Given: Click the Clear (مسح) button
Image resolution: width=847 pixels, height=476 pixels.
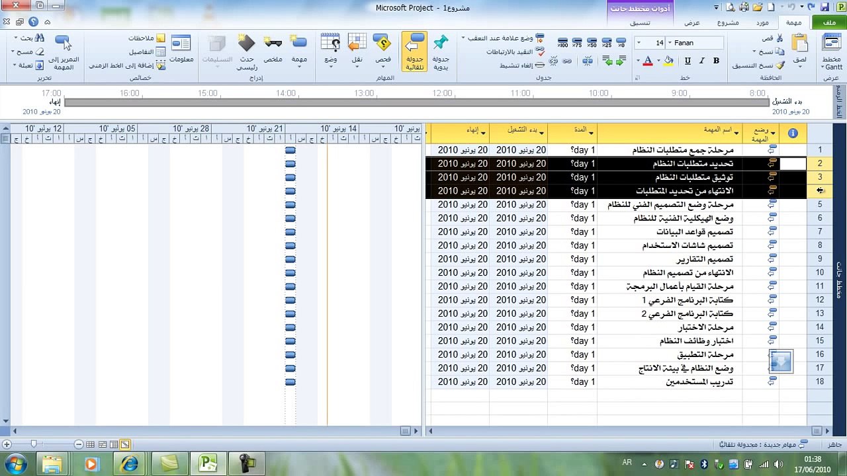Looking at the screenshot, I should 29,52.
